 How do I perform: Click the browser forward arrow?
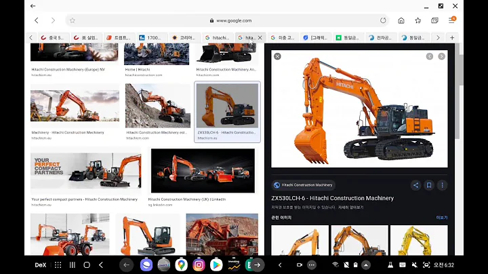click(53, 20)
